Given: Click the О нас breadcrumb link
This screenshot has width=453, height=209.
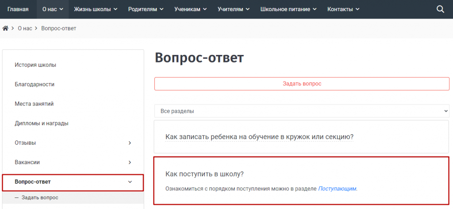Looking at the screenshot, I should 25,28.
